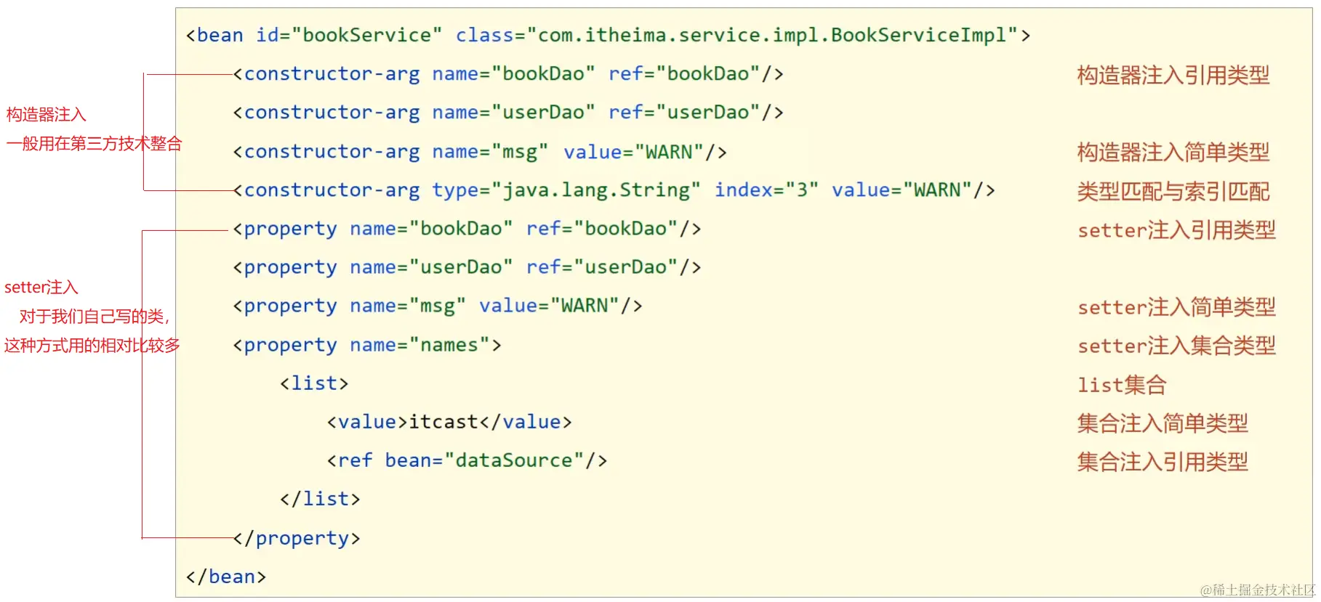Select constructor-arg name="userDao" line
This screenshot has width=1321, height=602.
click(x=508, y=113)
